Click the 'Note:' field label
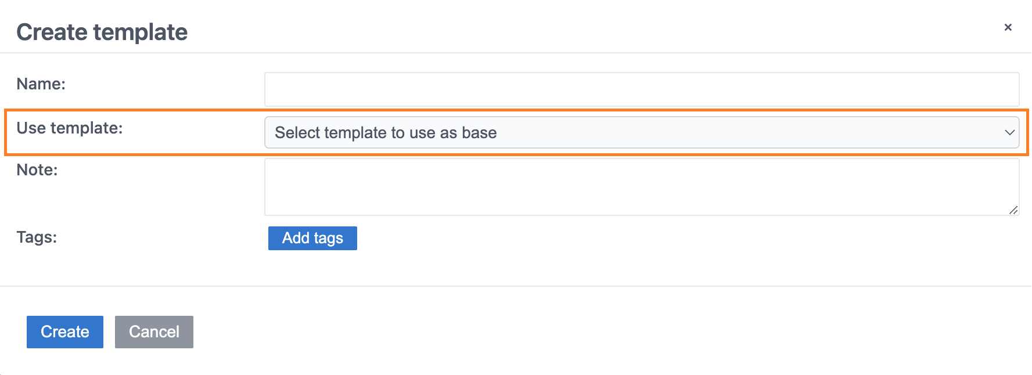The image size is (1032, 375). tap(37, 170)
